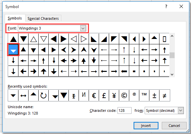Viewport: 191px width, 134px height.
Task: Select the empty rectangle symbol in top row
Action: (x=164, y=39)
